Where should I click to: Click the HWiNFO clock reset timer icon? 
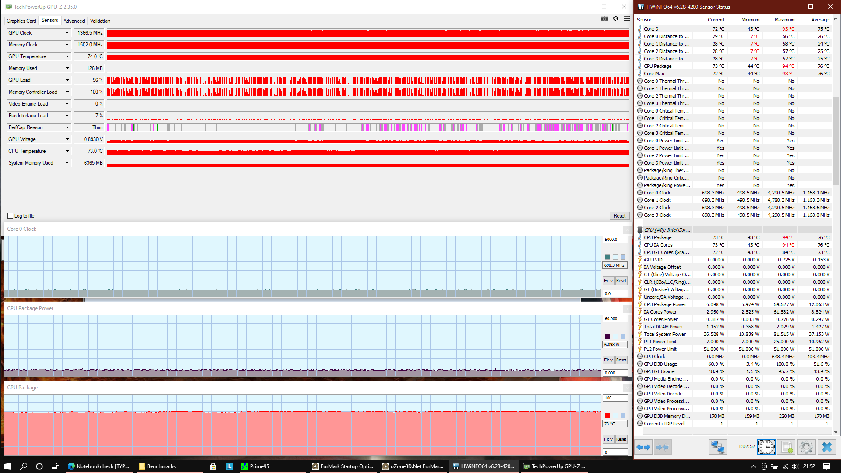click(x=766, y=447)
